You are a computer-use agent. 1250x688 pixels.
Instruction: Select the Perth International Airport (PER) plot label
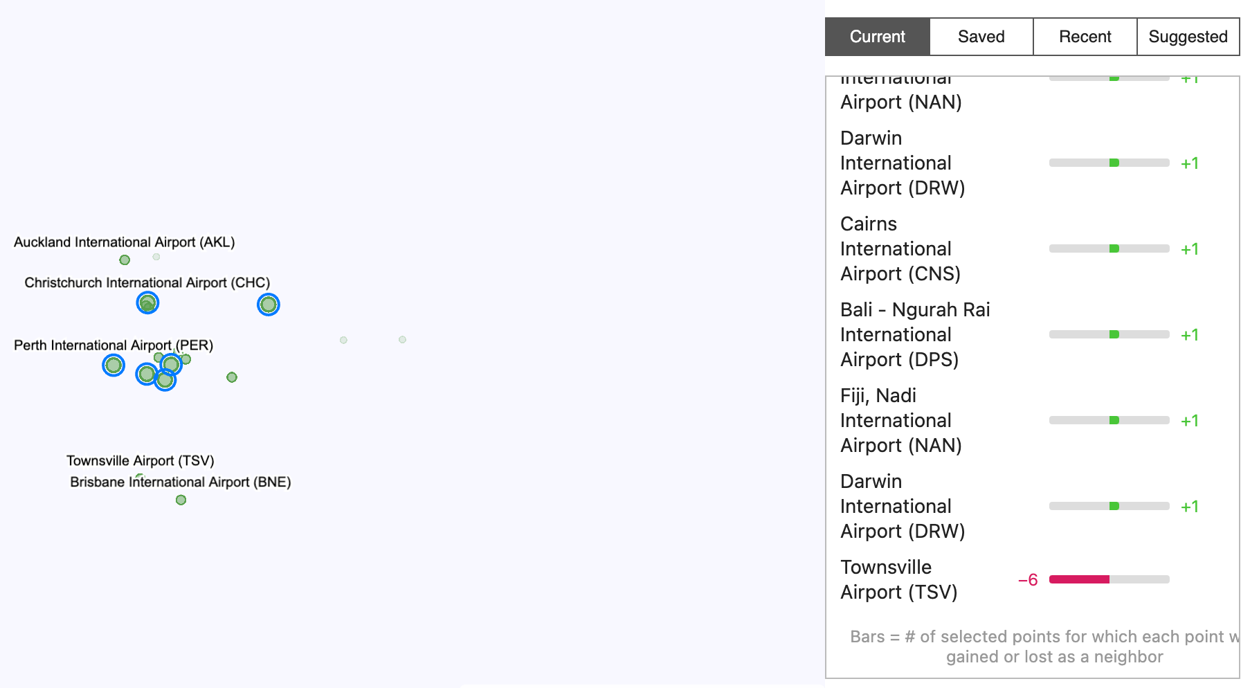tap(114, 345)
